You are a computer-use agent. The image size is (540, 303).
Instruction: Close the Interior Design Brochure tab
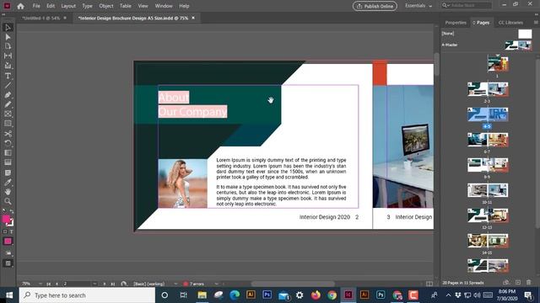[193, 18]
